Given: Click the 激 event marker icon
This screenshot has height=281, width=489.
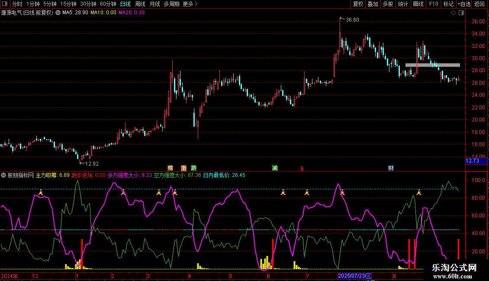Looking at the screenshot, I should [184, 168].
